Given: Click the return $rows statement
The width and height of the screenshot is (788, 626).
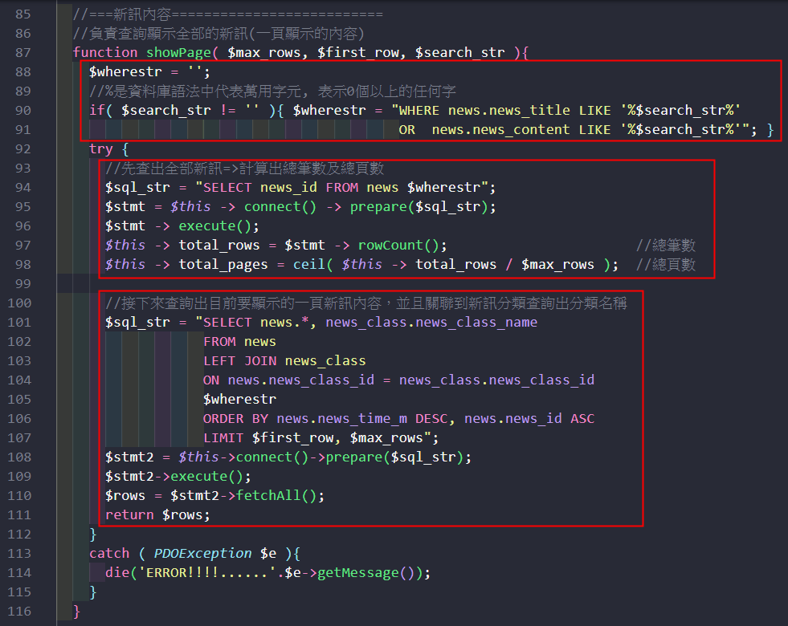Looking at the screenshot, I should click(157, 514).
